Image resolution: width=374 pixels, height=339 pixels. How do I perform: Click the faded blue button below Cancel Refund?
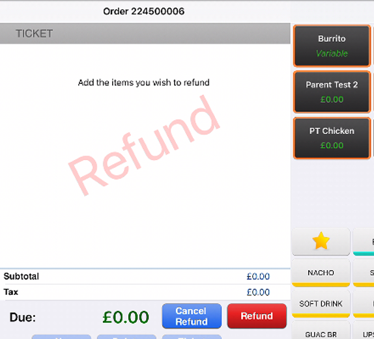(x=192, y=337)
